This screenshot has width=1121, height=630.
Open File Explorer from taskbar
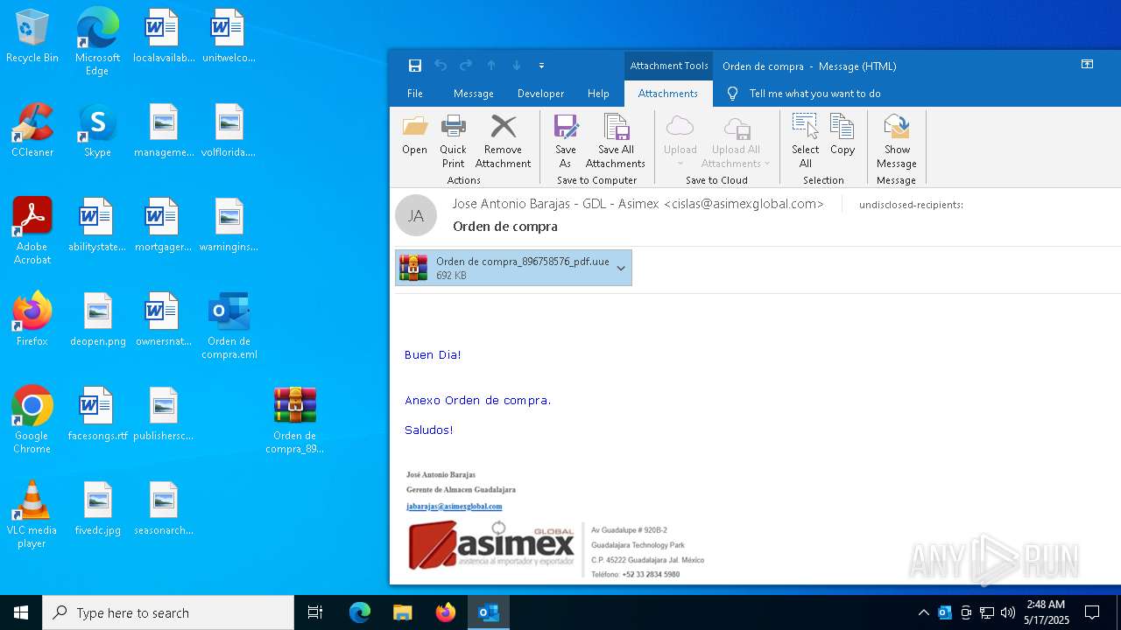coord(402,612)
